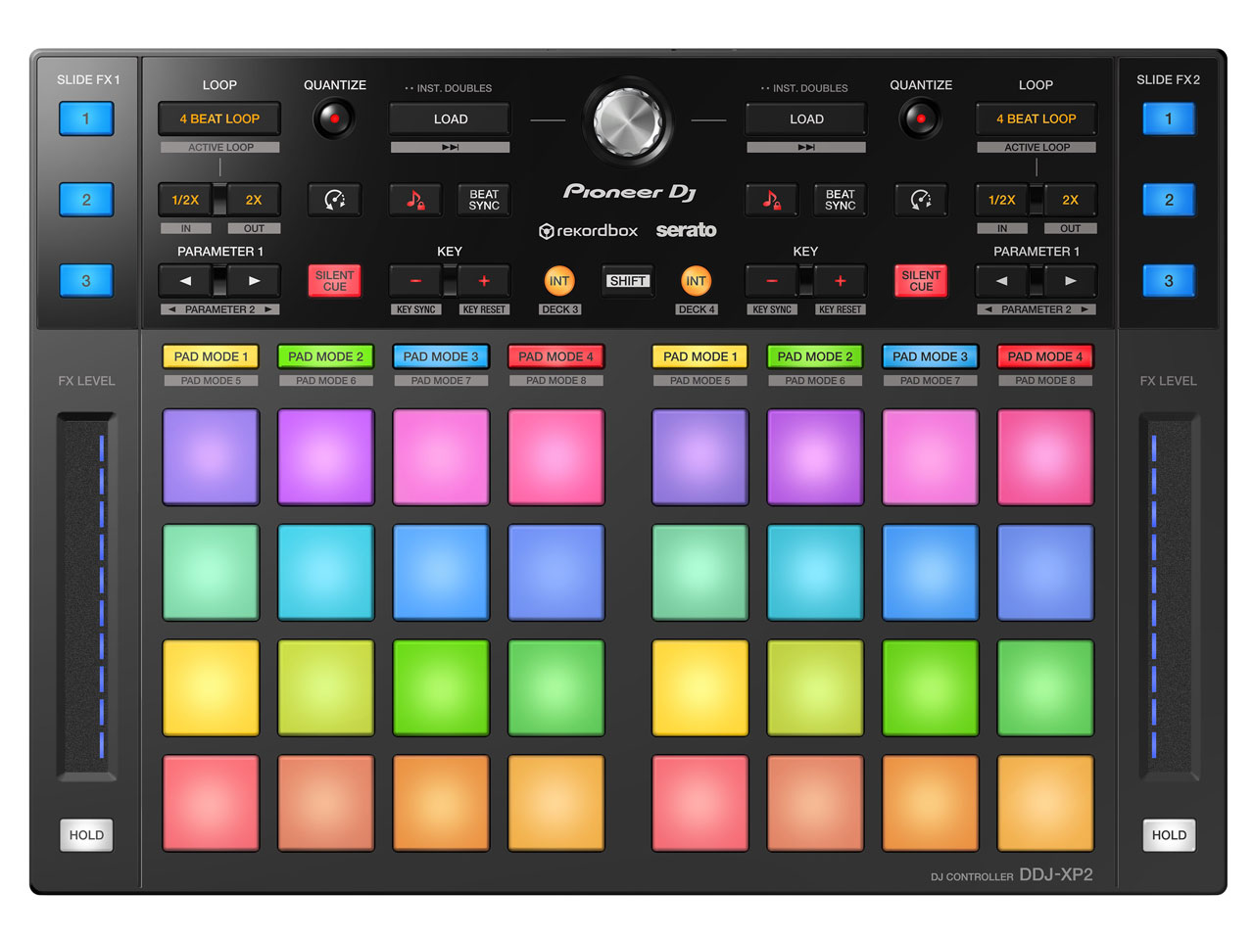Toggle INT mode for DECK 3
This screenshot has height=940, width=1254.
(x=559, y=281)
